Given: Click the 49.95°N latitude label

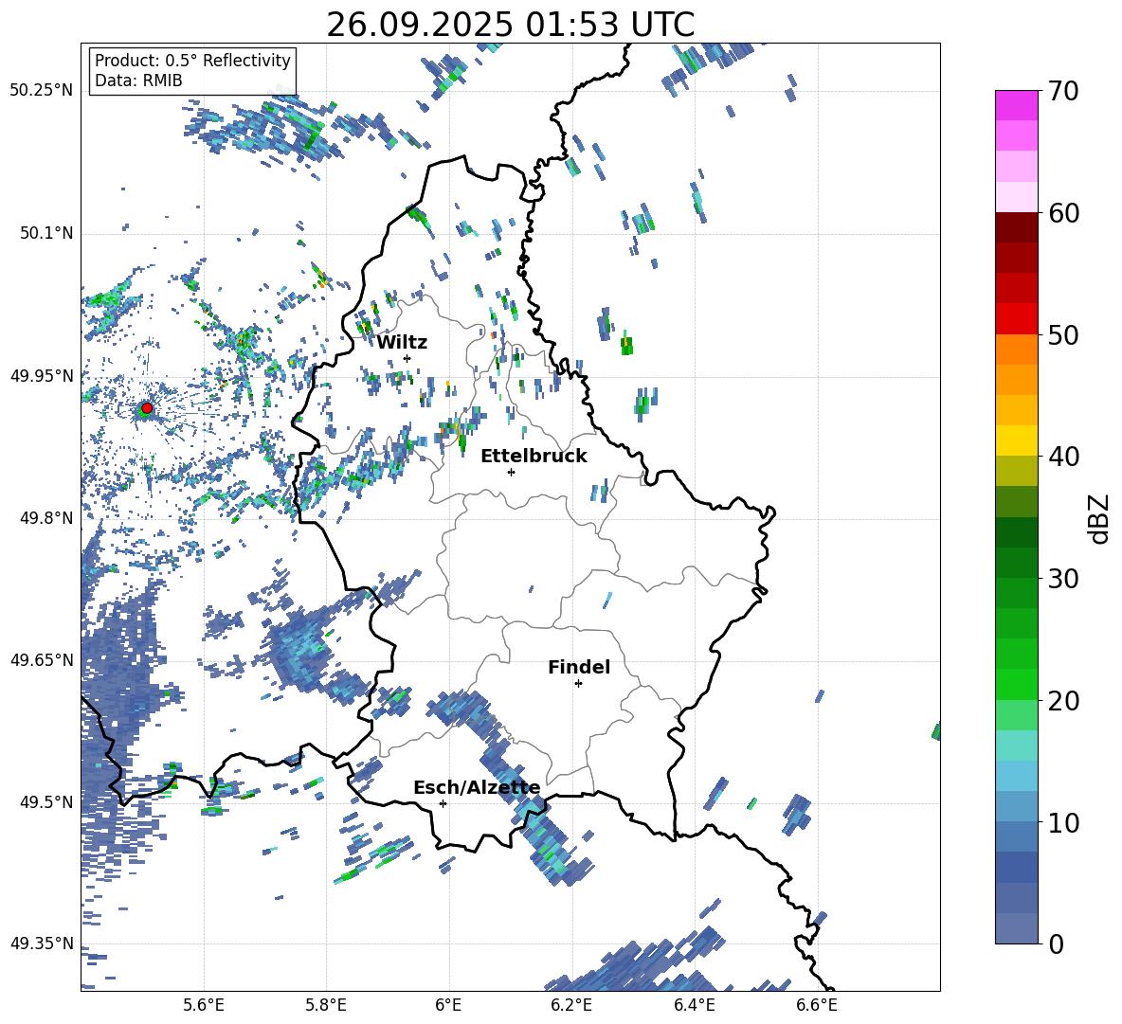Looking at the screenshot, I should click(42, 376).
